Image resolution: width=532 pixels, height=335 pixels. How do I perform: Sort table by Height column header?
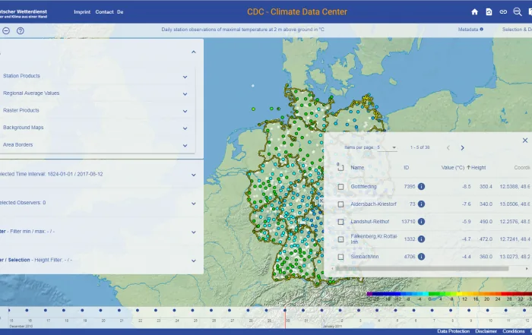click(478, 167)
